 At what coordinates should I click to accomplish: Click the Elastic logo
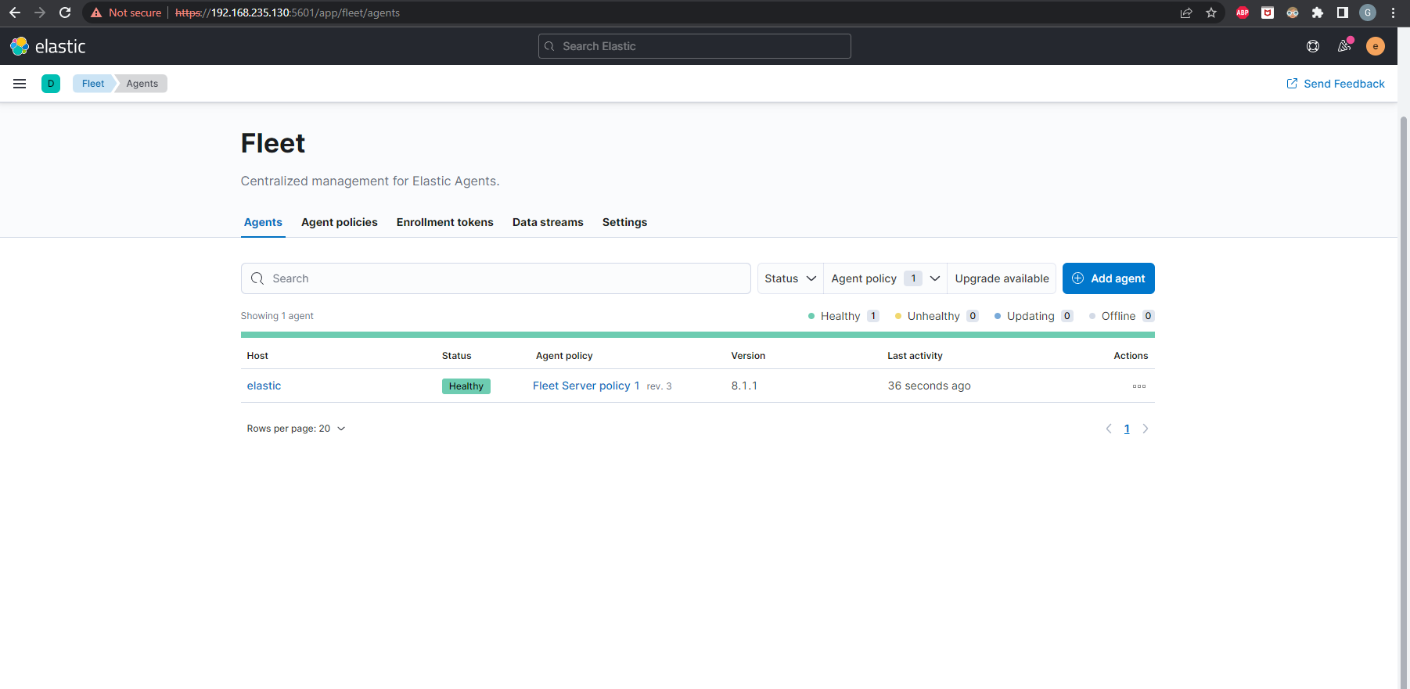[48, 46]
